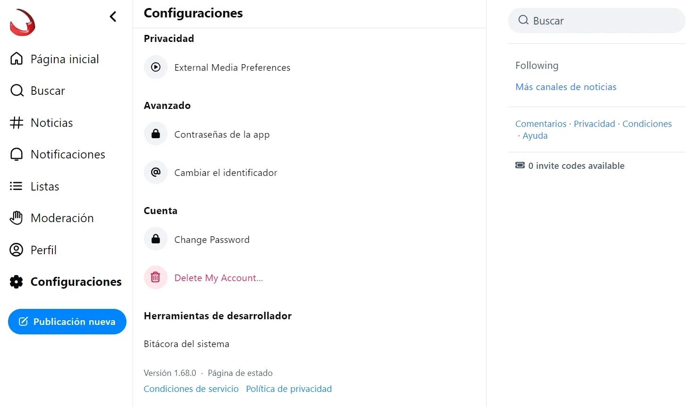Open External Media Preferences play icon
Viewport: 689px width, 407px height.
pos(156,67)
